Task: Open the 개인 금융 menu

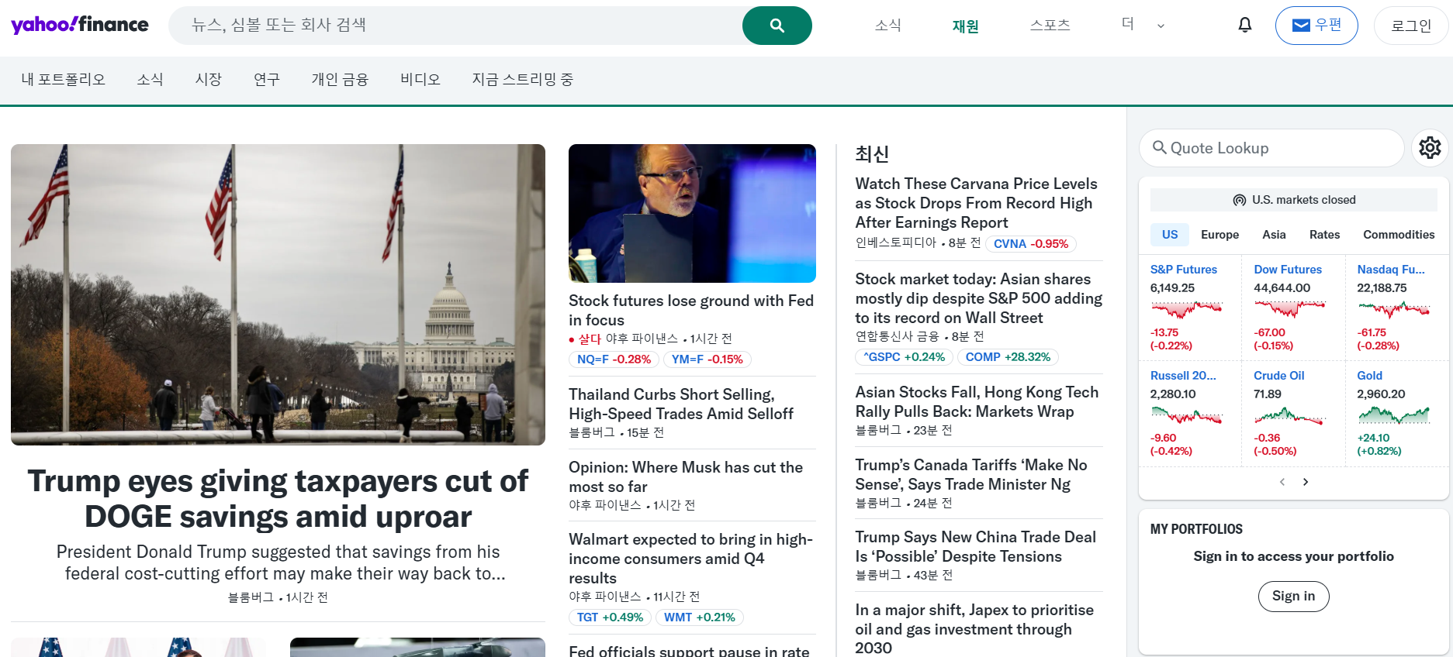Action: pos(340,79)
